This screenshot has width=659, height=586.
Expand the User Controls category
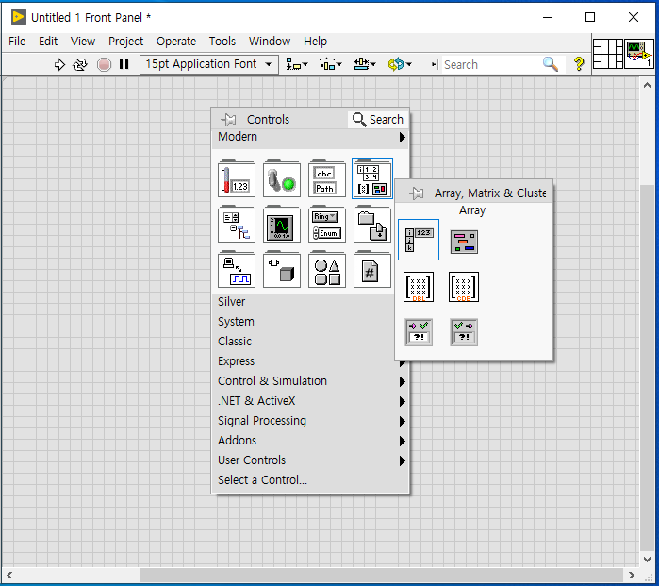(310, 460)
